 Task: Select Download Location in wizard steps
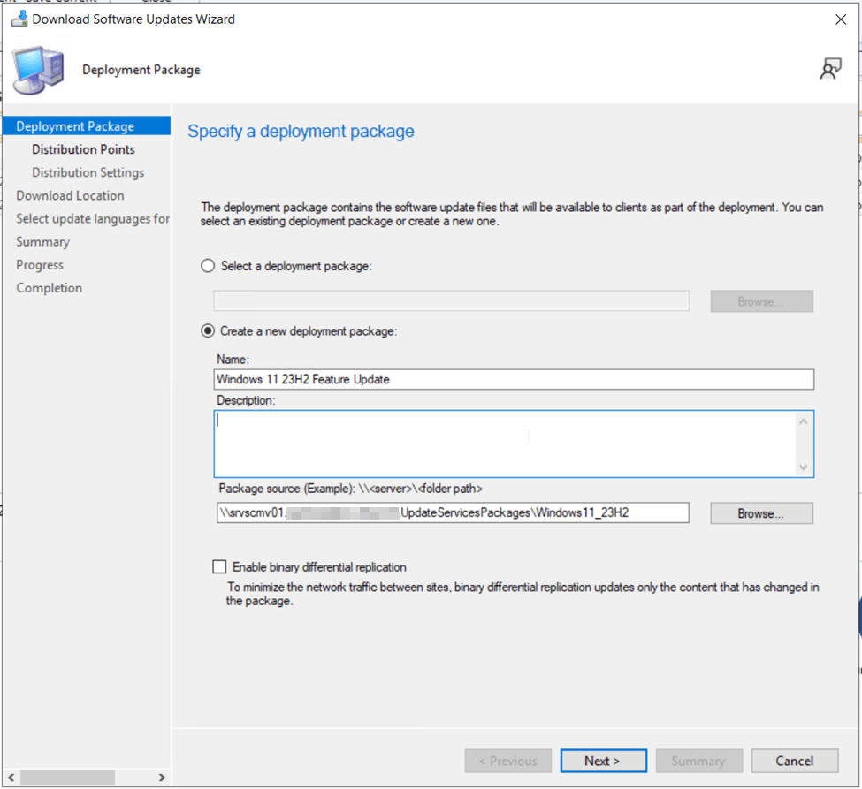(70, 195)
